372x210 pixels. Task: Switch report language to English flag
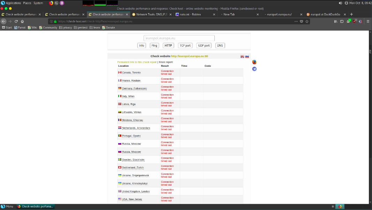(x=242, y=56)
